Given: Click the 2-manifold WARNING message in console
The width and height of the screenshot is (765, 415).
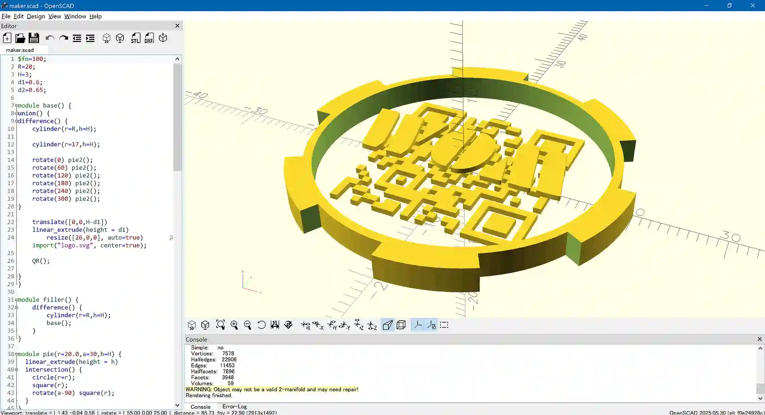Looking at the screenshot, I should pyautogui.click(x=272, y=390).
